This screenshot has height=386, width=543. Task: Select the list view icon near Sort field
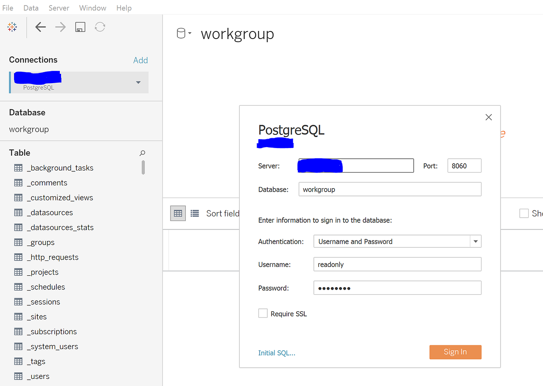pos(195,213)
